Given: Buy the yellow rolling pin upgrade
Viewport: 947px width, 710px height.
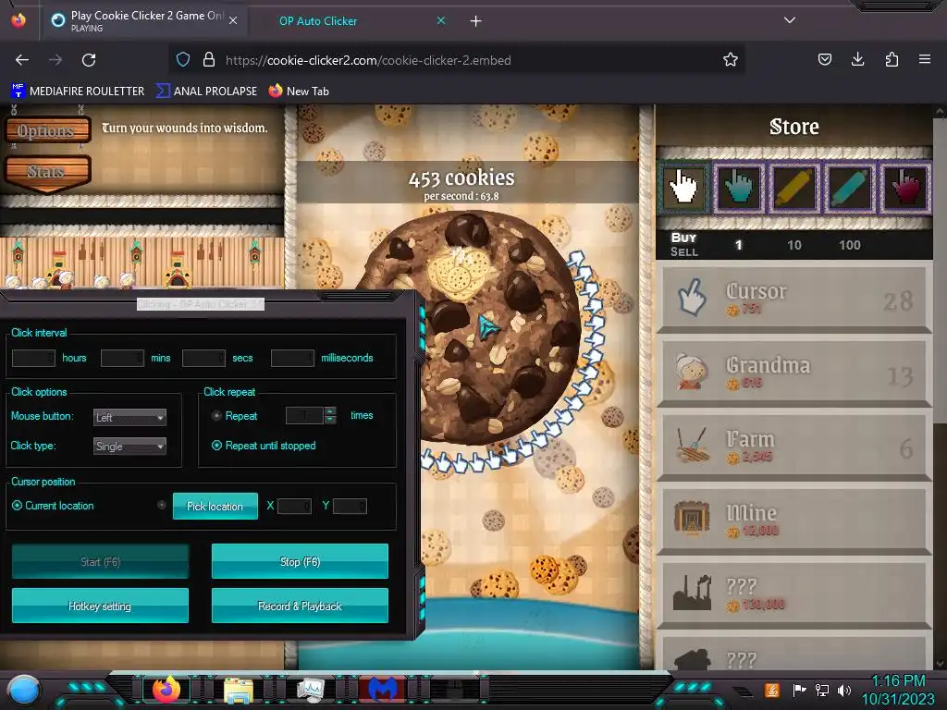Looking at the screenshot, I should [794, 188].
